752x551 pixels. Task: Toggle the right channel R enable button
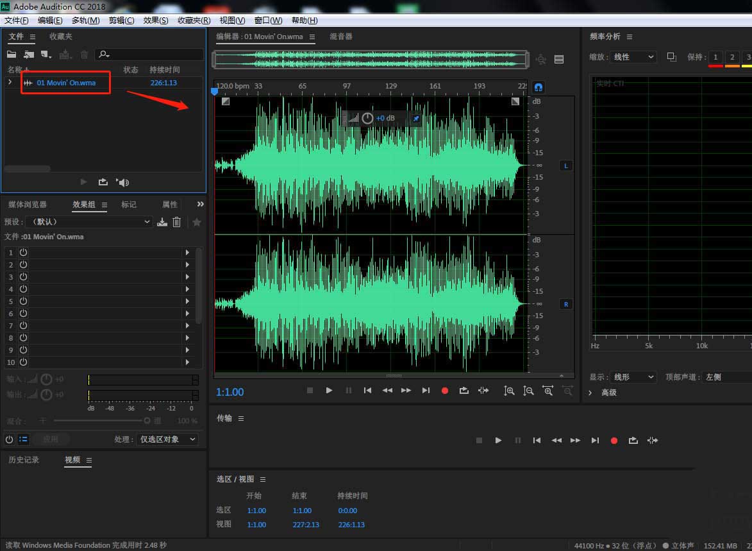(x=565, y=304)
